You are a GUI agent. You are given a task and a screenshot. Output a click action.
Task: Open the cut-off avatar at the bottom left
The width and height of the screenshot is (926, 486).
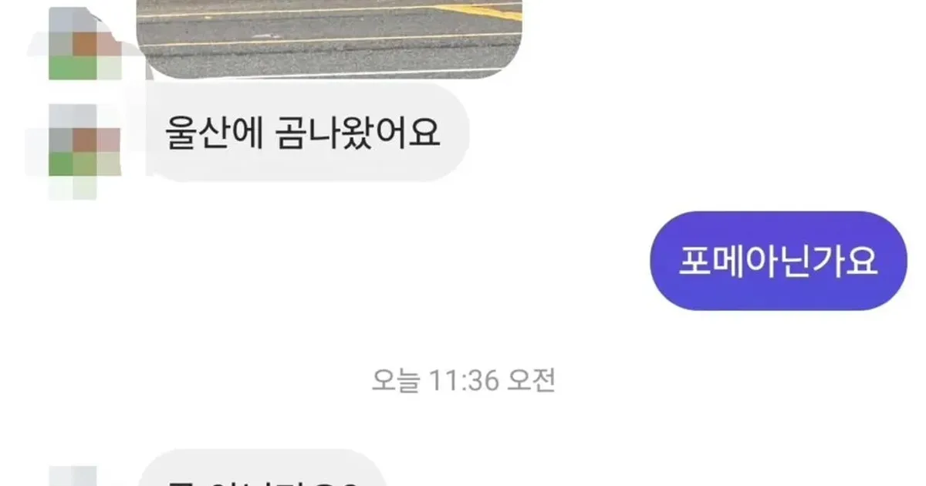[74, 476]
